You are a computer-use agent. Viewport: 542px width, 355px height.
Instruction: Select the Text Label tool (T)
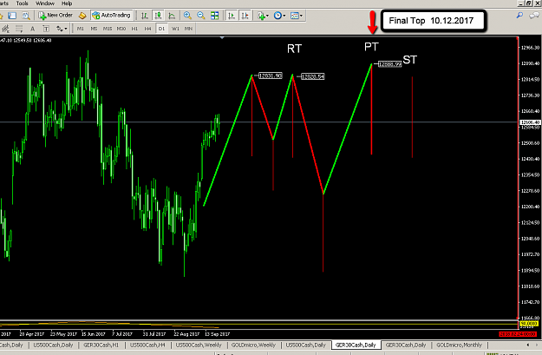(x=46, y=29)
